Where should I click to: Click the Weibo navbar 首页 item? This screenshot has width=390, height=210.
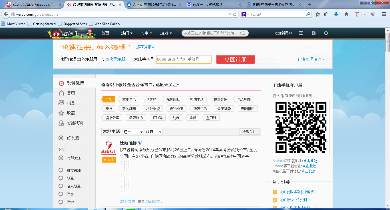click(105, 33)
